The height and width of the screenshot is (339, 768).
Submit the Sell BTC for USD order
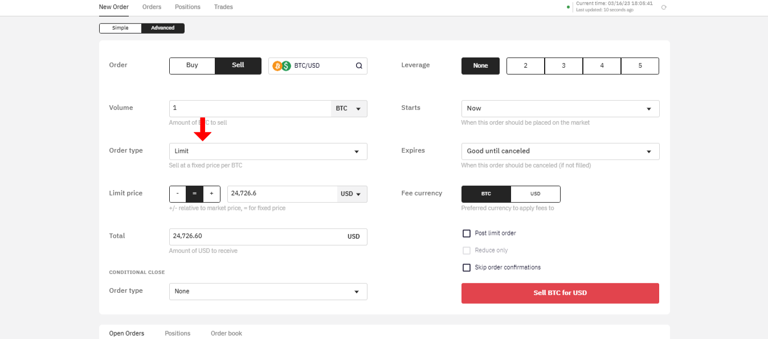click(560, 293)
